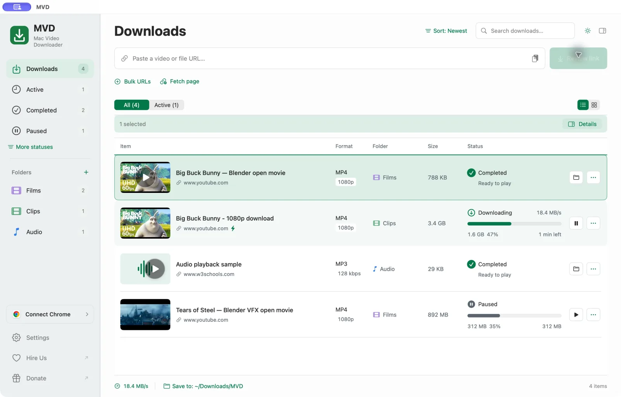Select the Active (1) tab

tap(167, 105)
